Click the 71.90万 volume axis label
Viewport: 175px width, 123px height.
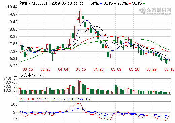(10, 79)
